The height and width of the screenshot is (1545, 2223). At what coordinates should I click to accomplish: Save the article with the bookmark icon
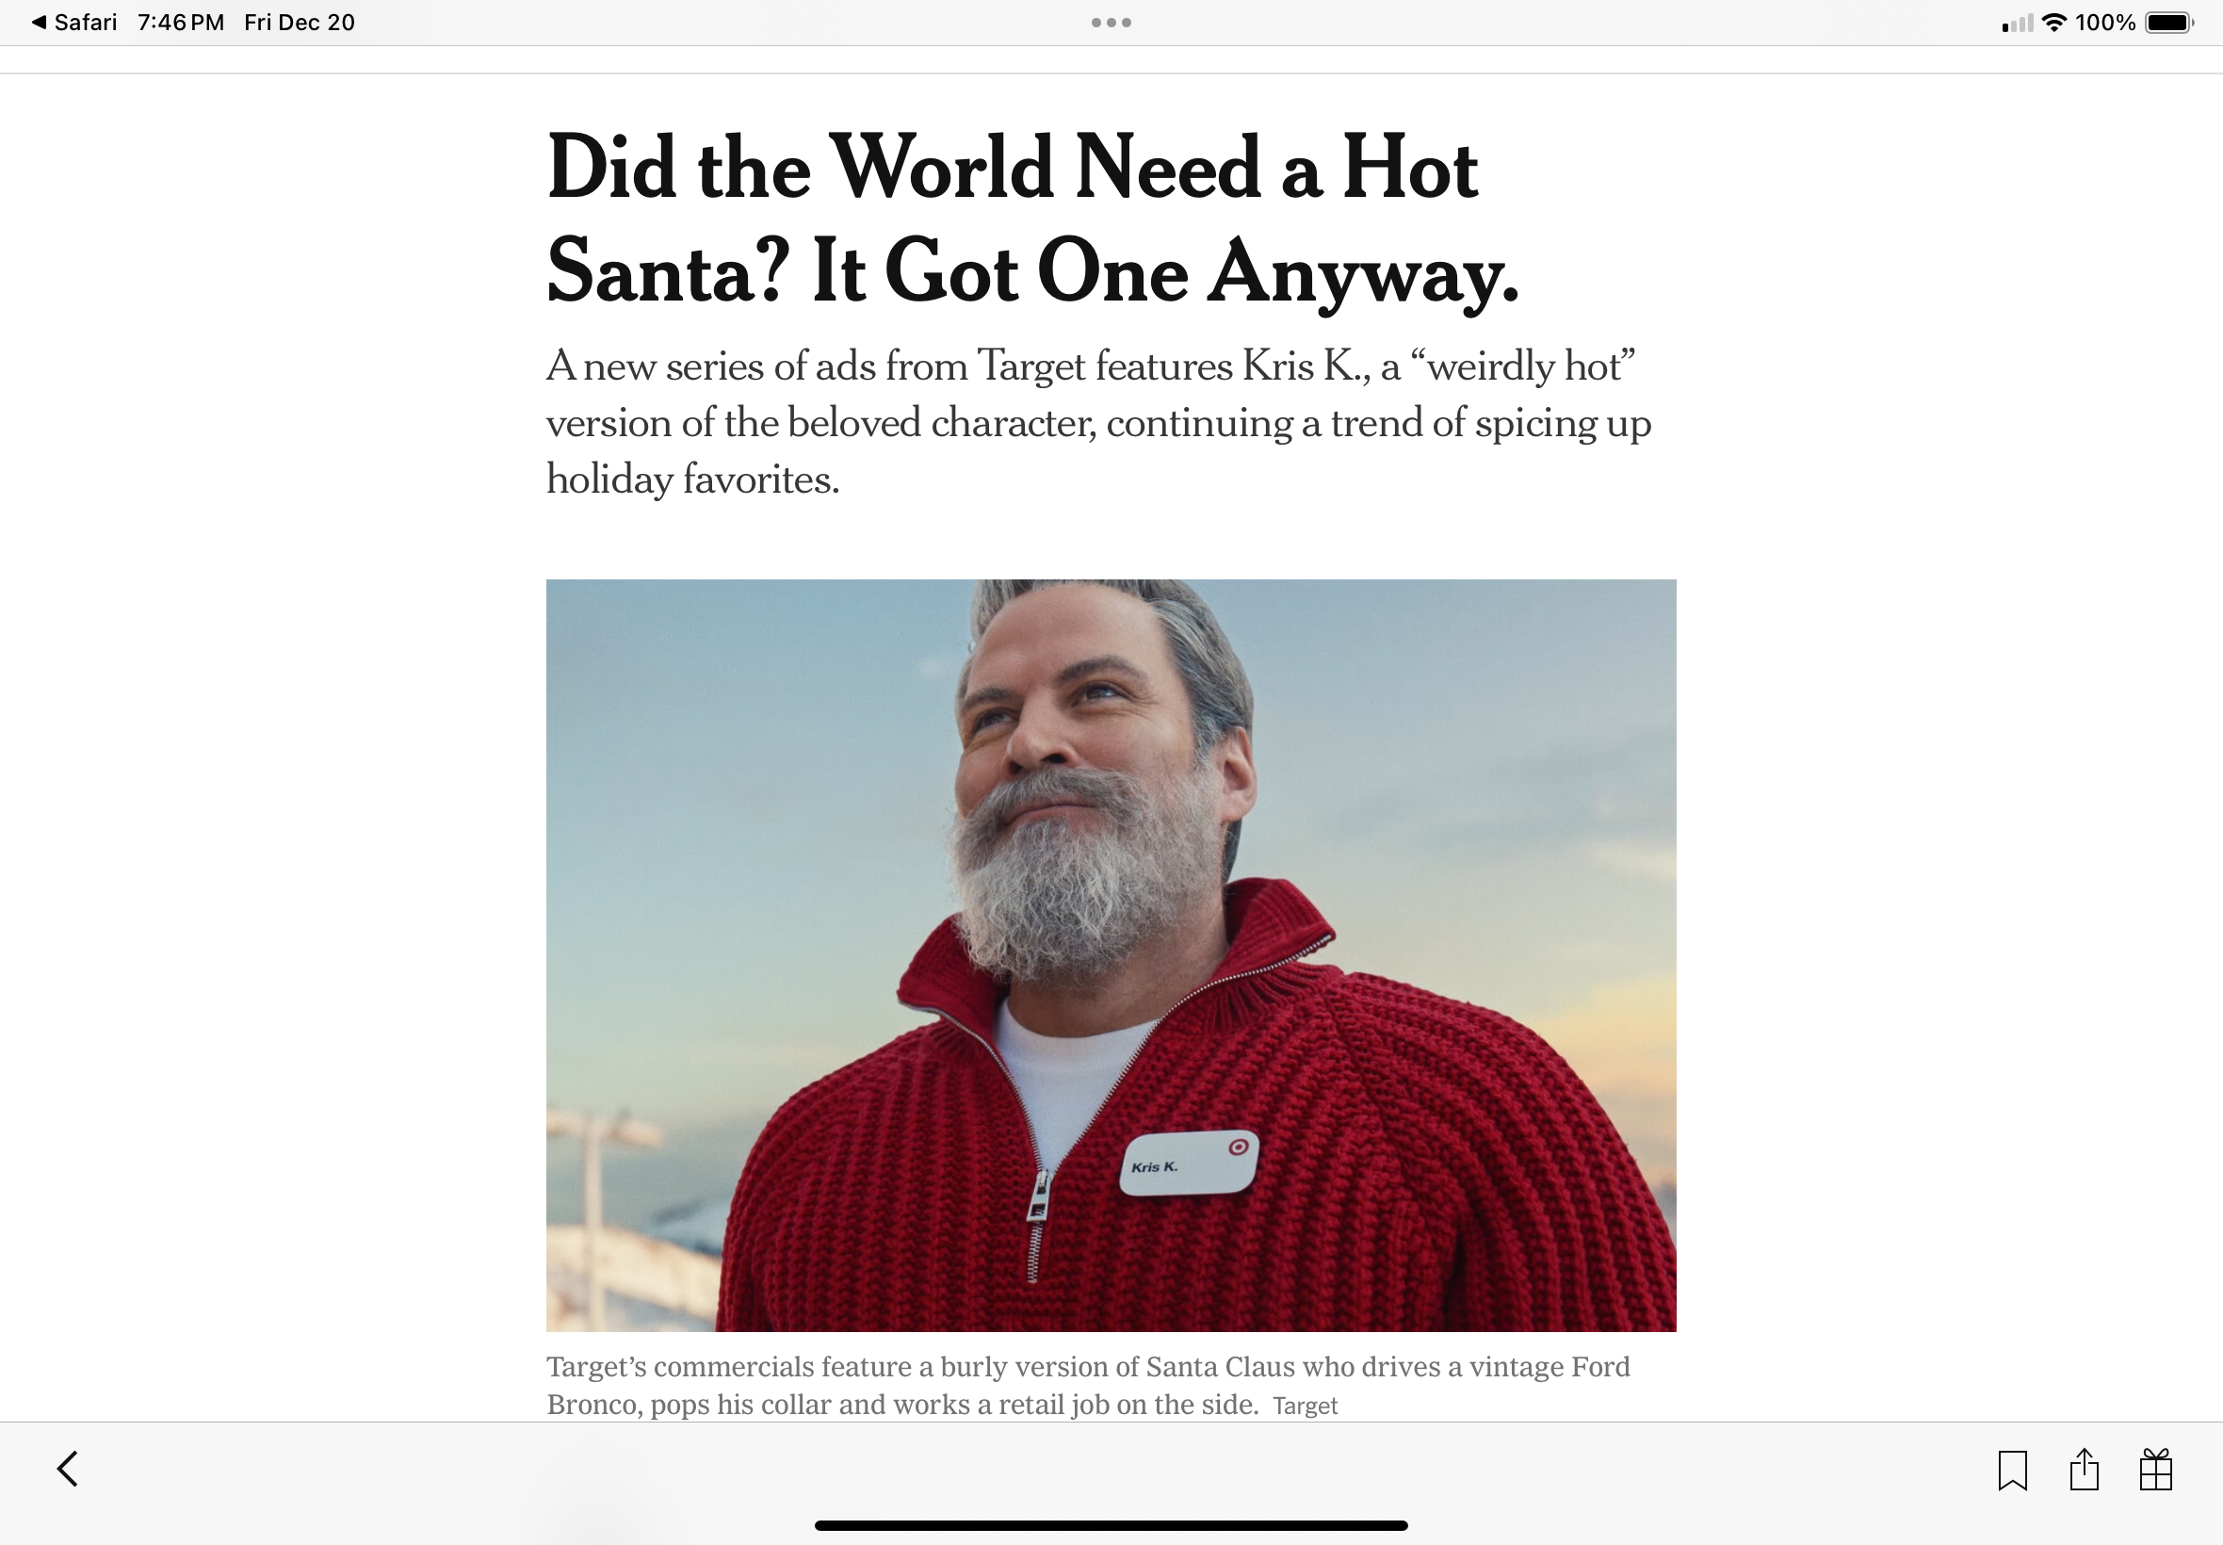(x=2013, y=1469)
